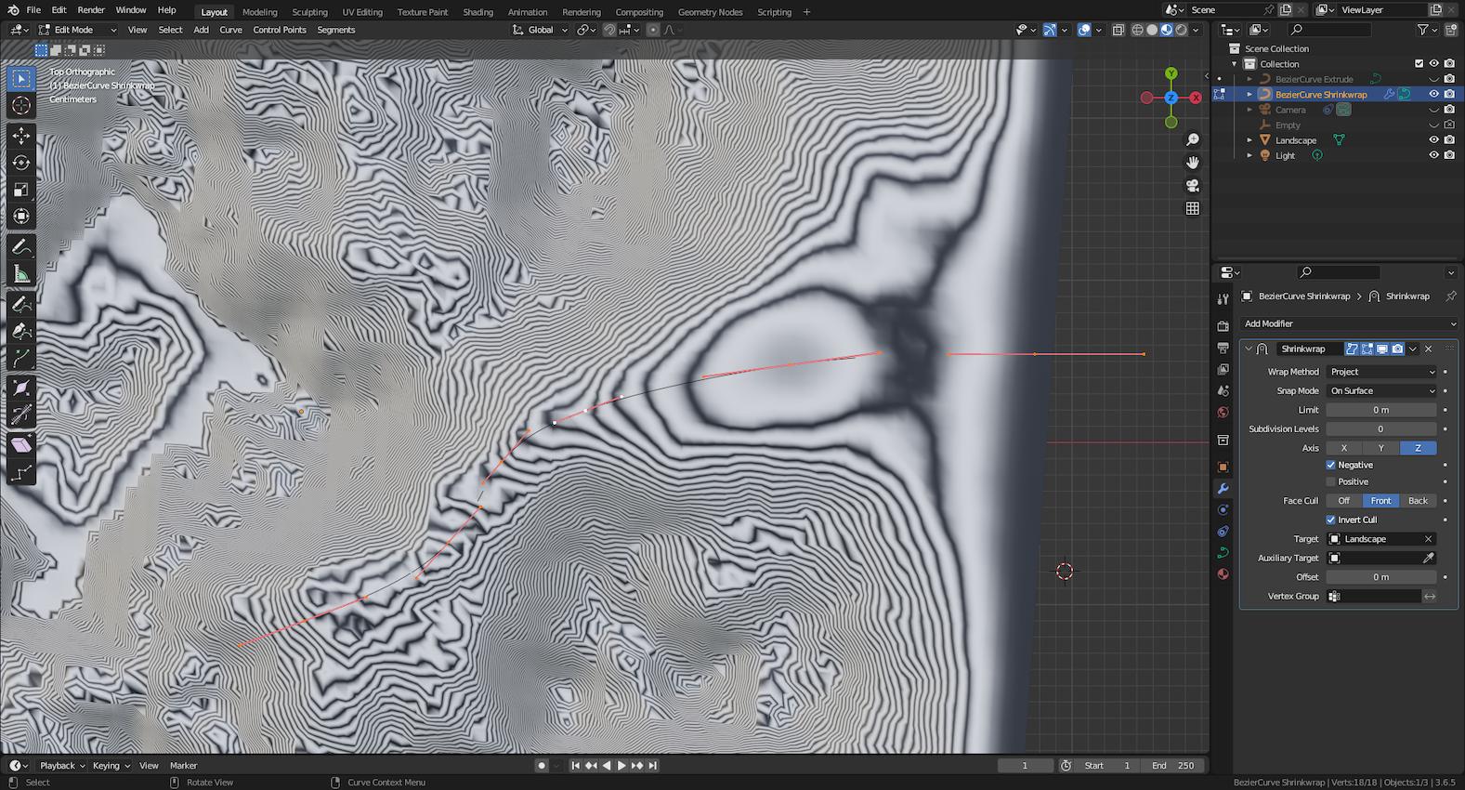Screen dimensions: 1465x790
Task: Open the Add Modifier dropdown
Action: [x=1349, y=323]
